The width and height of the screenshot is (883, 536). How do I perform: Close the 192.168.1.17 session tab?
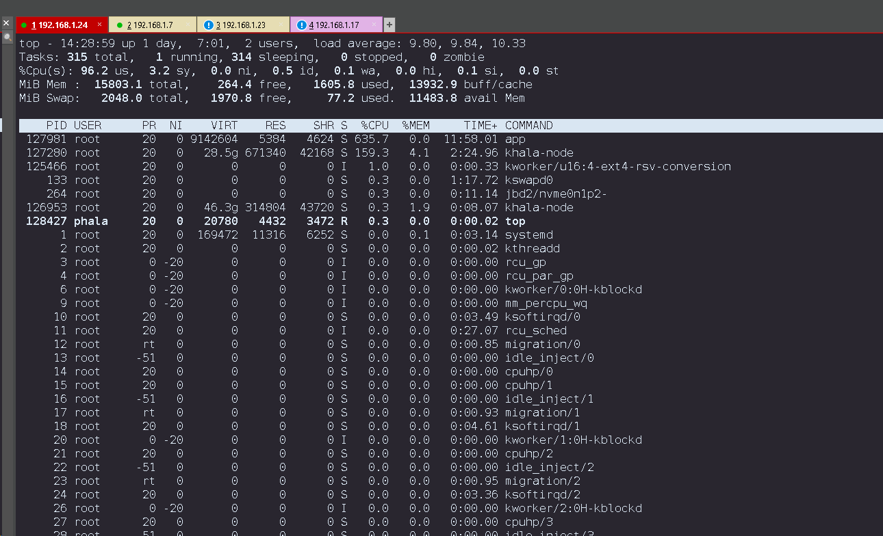[x=374, y=25]
